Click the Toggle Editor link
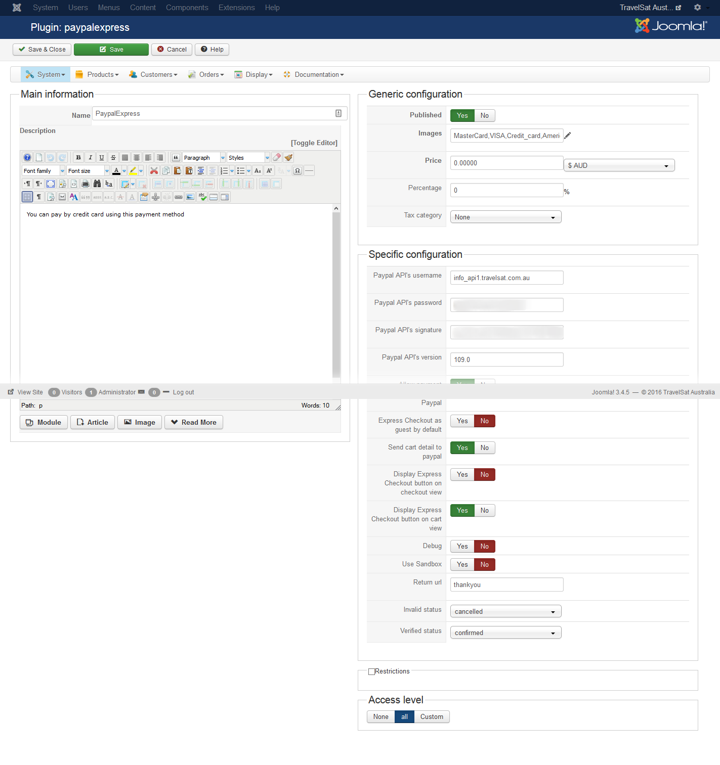 coord(314,143)
